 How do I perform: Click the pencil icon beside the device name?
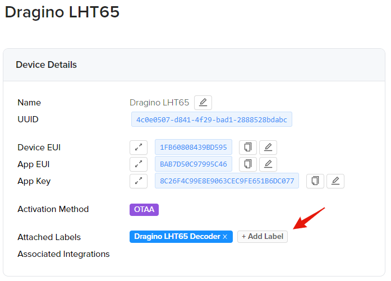tap(203, 103)
